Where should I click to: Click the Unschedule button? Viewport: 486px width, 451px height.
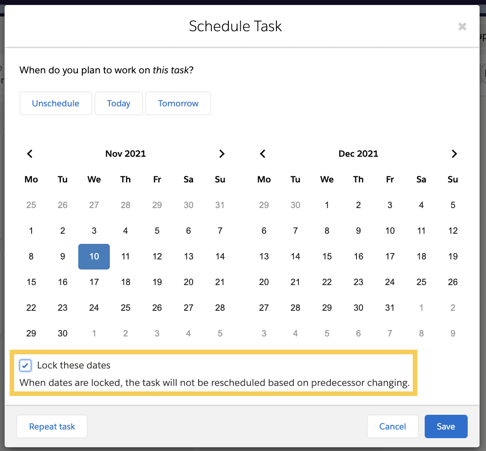click(56, 104)
